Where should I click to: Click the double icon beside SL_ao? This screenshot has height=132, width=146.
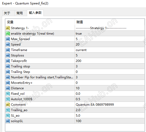click(8, 116)
